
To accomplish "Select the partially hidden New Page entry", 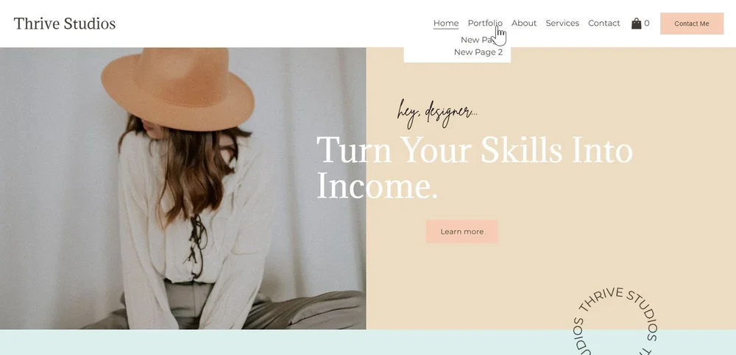I will [x=476, y=40].
